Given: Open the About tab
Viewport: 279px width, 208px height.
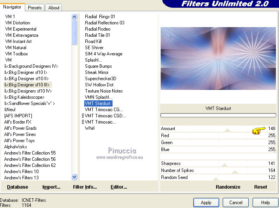Looking at the screenshot, I should (x=54, y=8).
